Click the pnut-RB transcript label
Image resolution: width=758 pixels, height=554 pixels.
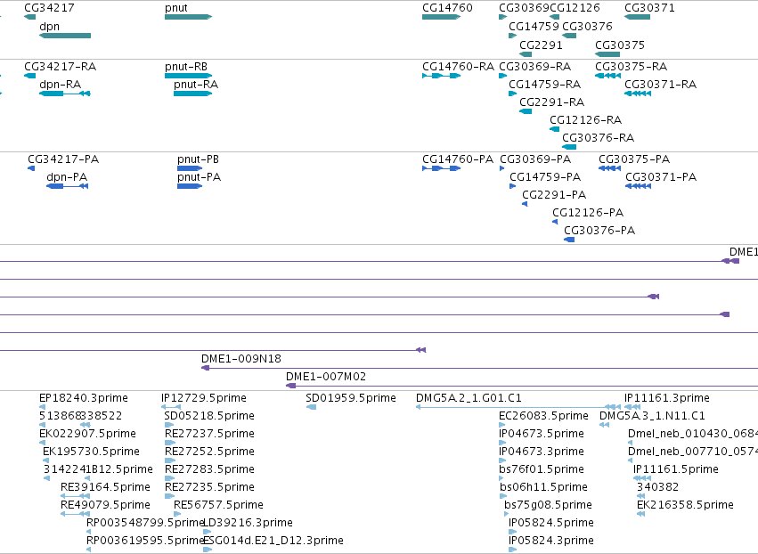click(x=185, y=66)
